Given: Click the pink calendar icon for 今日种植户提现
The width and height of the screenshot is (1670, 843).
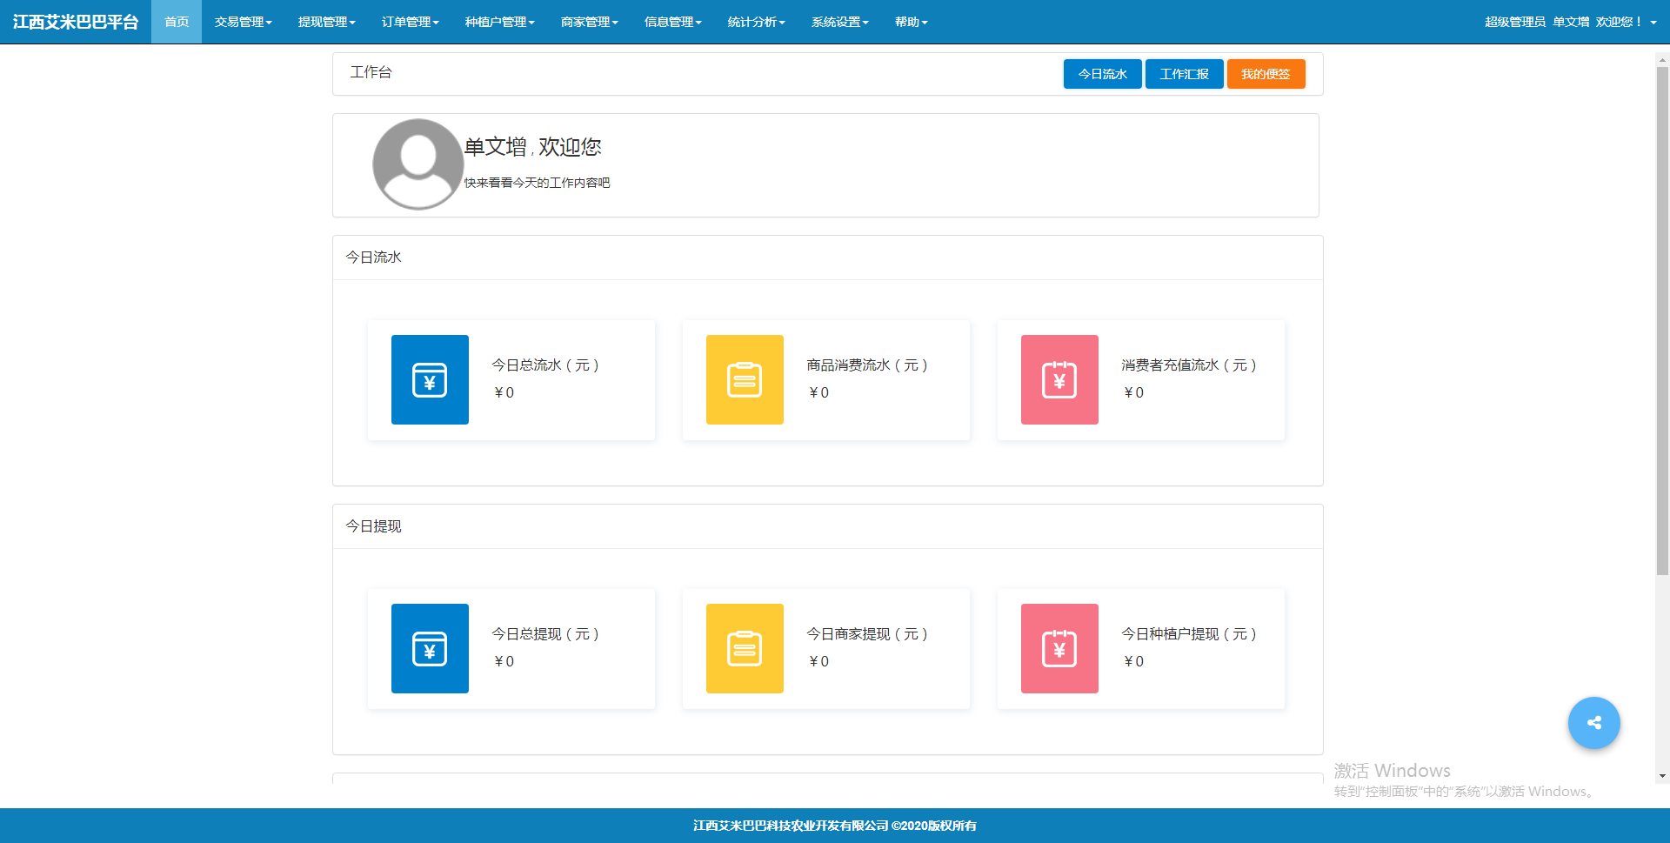Looking at the screenshot, I should click(1059, 648).
